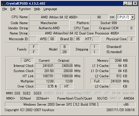This screenshot has height=116, width=139.
Task: Click the Socket 939 platform field
Action: coord(109,23)
